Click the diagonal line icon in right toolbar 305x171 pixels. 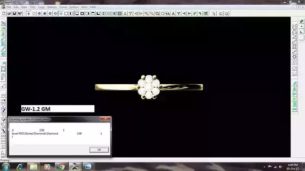294,52
